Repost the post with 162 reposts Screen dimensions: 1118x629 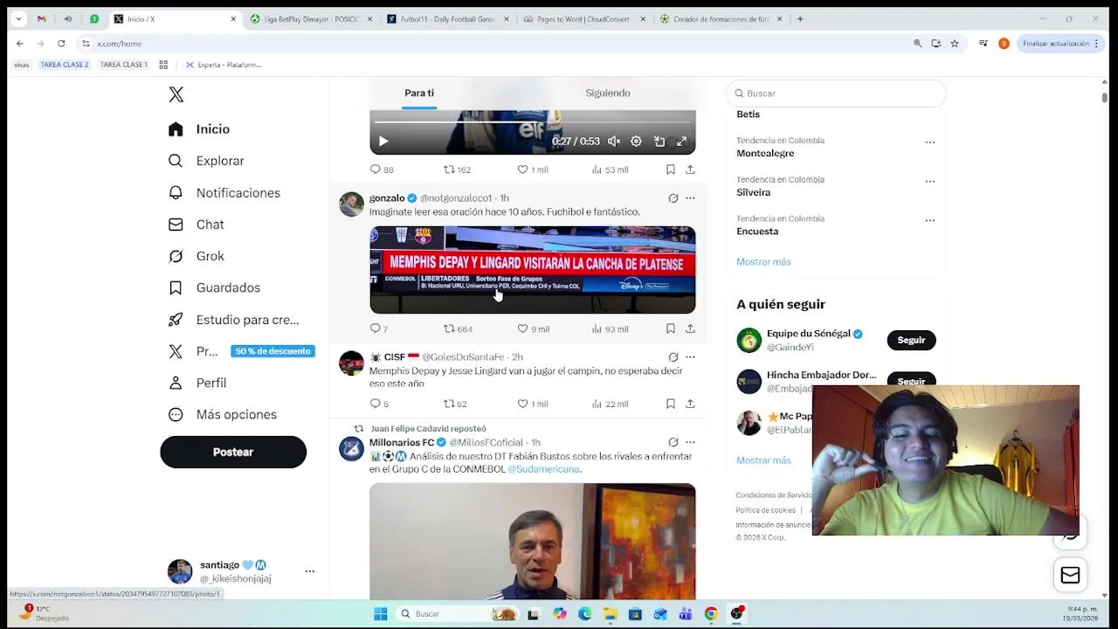pyautogui.click(x=457, y=169)
